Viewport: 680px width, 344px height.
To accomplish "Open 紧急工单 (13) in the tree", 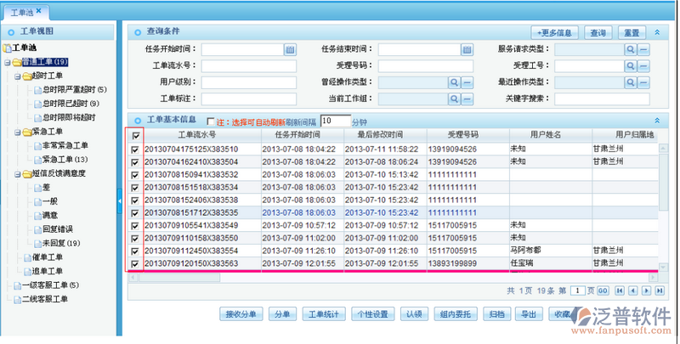I will click(x=65, y=160).
